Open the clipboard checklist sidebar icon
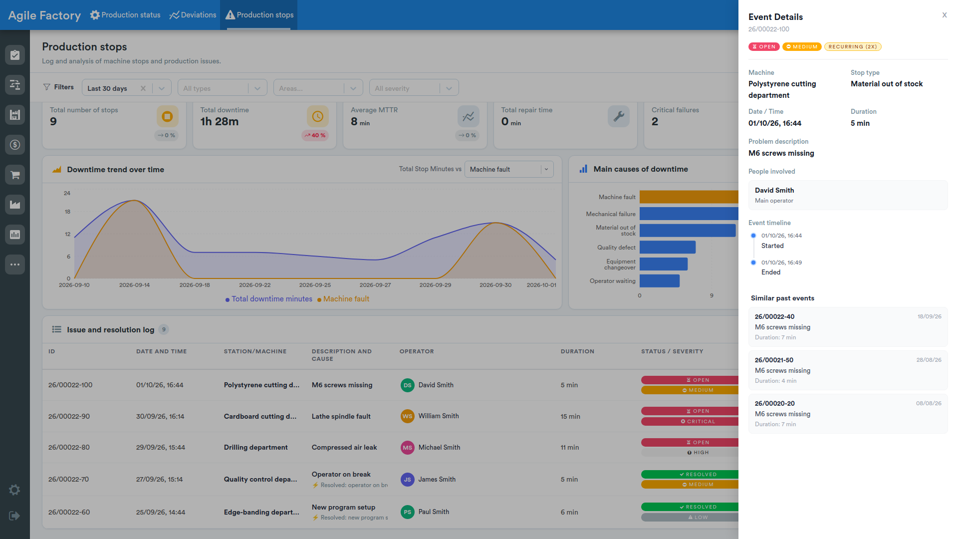 click(15, 55)
